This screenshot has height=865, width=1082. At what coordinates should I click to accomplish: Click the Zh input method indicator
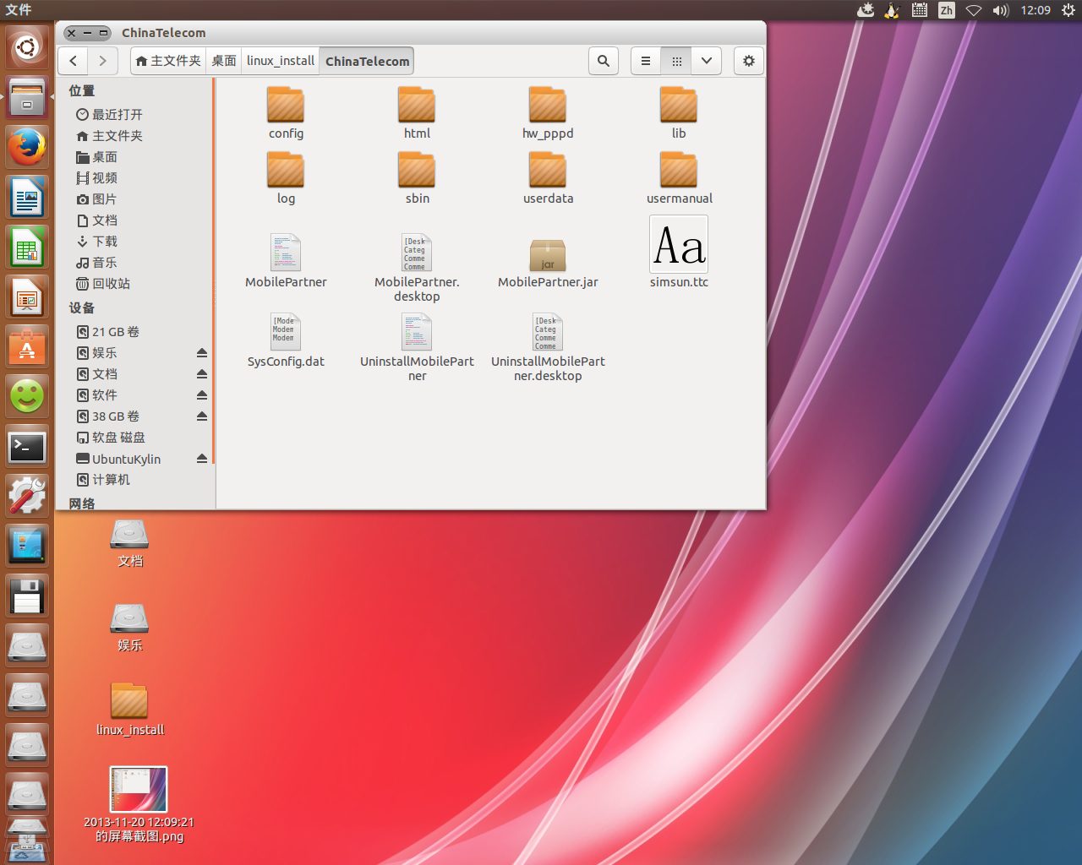[x=947, y=10]
